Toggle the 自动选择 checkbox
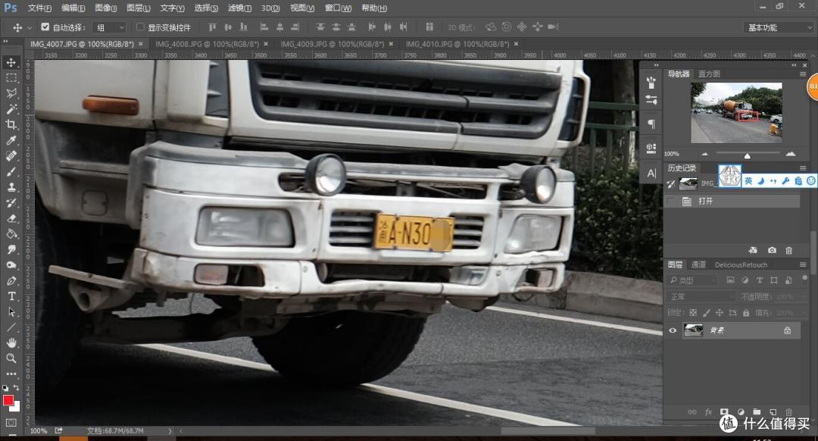Viewport: 818px width, 441px height. (x=45, y=27)
